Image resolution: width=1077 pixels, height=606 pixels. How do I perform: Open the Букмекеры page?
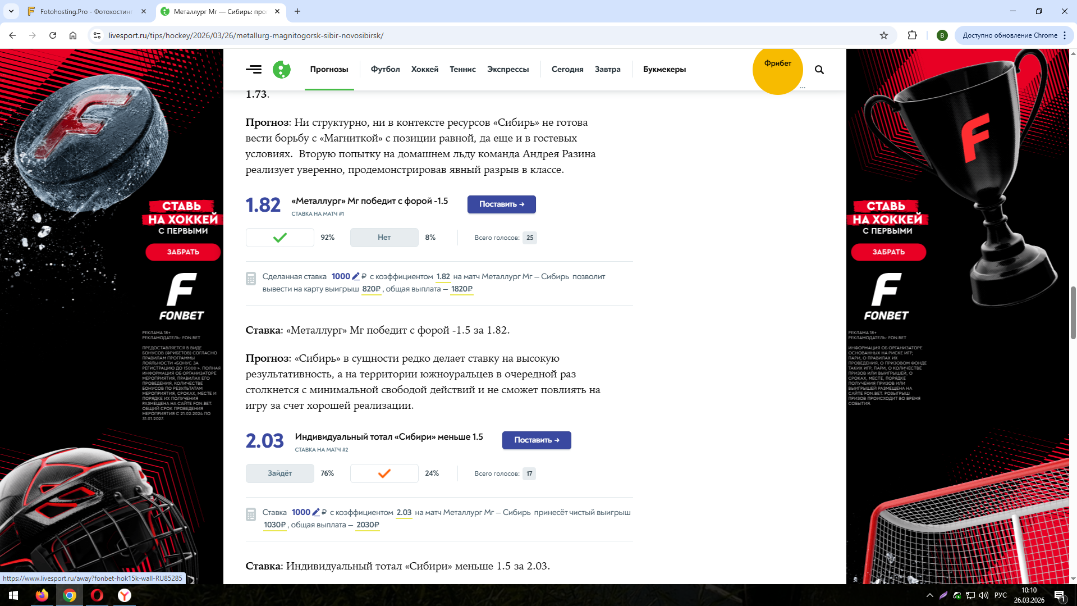pyautogui.click(x=664, y=70)
